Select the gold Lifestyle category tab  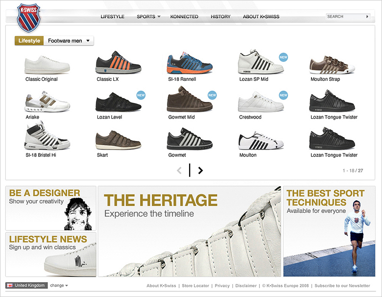coord(29,41)
